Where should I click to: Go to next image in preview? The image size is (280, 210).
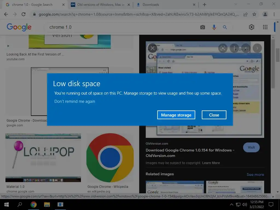coord(257,48)
